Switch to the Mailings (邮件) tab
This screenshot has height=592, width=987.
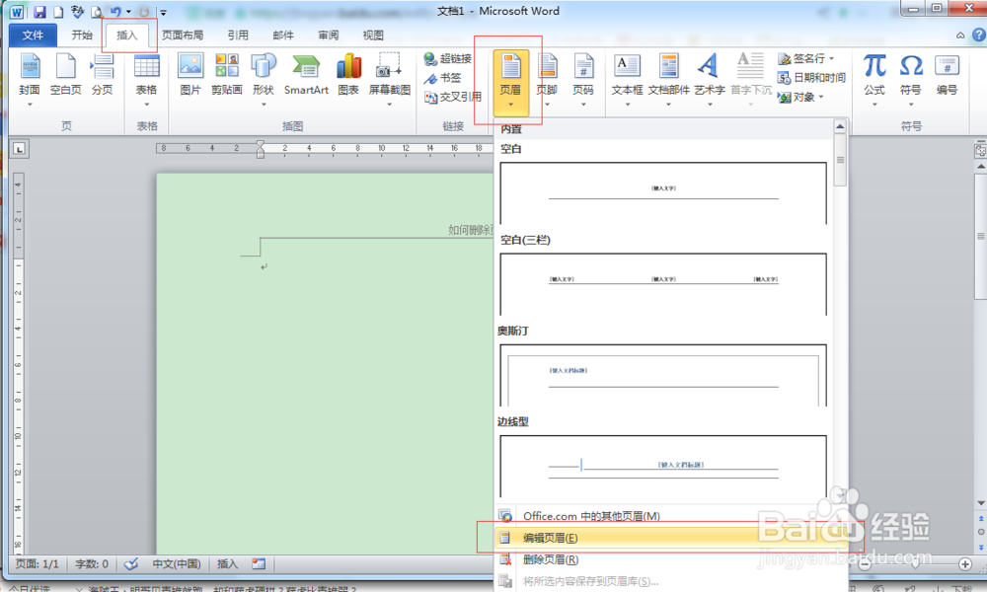[x=283, y=36]
